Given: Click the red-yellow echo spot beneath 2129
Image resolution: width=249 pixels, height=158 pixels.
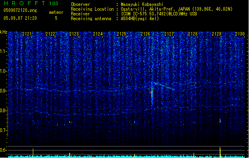Looking at the screenshot, I should click(220, 120).
